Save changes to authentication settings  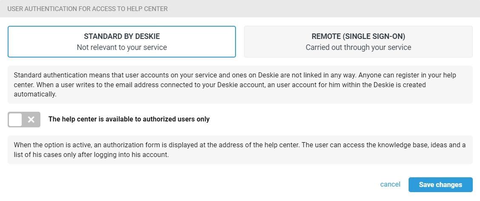[440, 185]
